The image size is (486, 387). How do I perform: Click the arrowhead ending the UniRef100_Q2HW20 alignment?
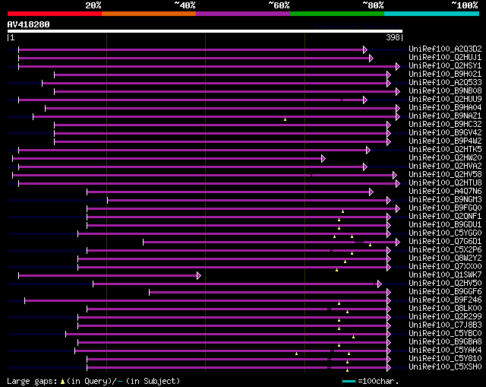(x=323, y=159)
